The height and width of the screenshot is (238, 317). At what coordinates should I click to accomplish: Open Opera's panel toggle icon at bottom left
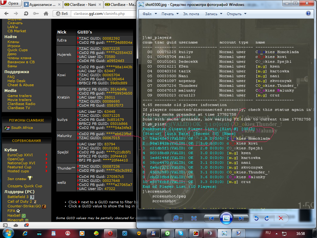5,225
